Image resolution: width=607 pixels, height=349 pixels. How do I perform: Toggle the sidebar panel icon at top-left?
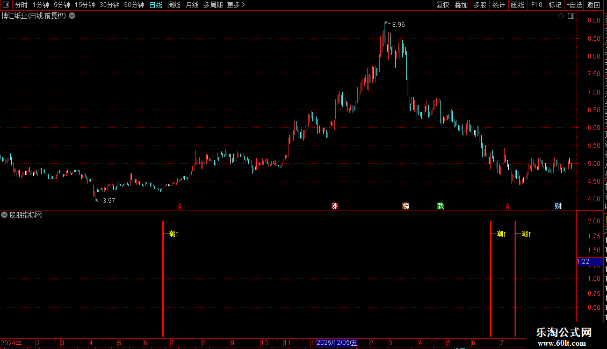(6, 5)
